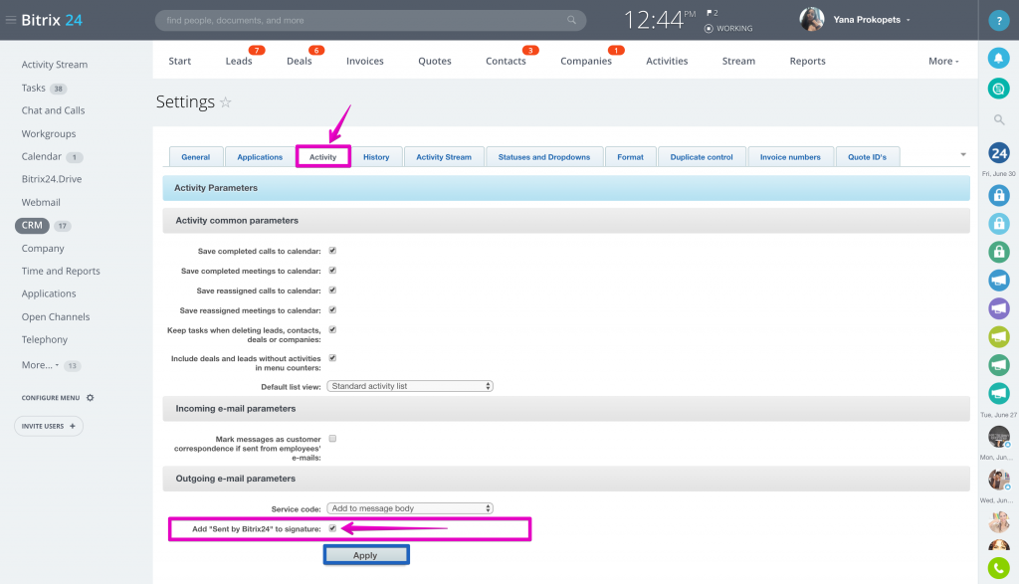
Task: Open Companies section
Action: (585, 61)
